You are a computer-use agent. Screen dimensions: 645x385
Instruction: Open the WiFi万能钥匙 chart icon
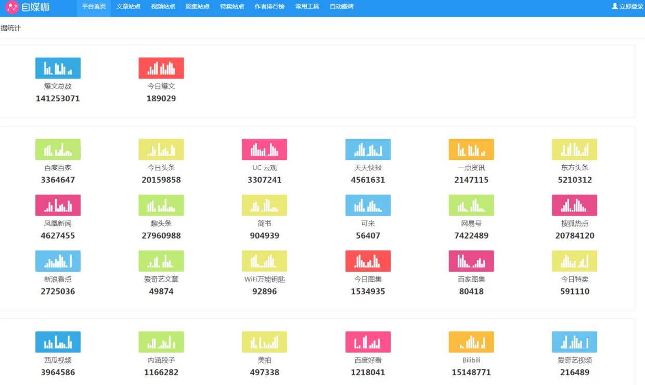[264, 261]
